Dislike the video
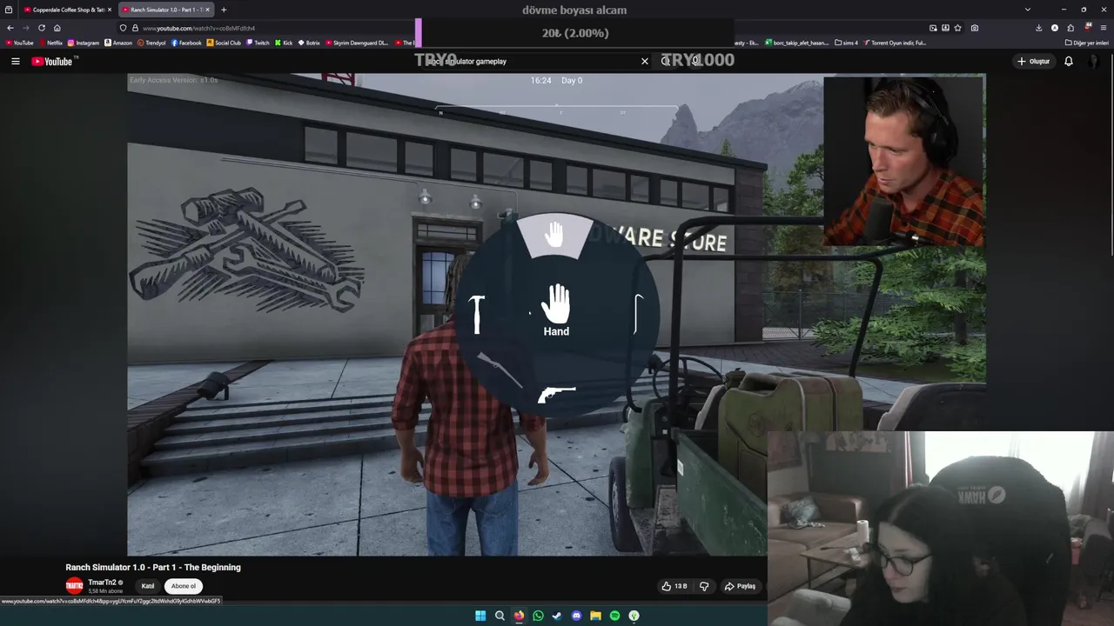 point(704,586)
